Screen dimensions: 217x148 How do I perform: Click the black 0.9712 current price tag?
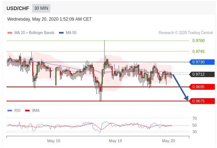coord(202,74)
